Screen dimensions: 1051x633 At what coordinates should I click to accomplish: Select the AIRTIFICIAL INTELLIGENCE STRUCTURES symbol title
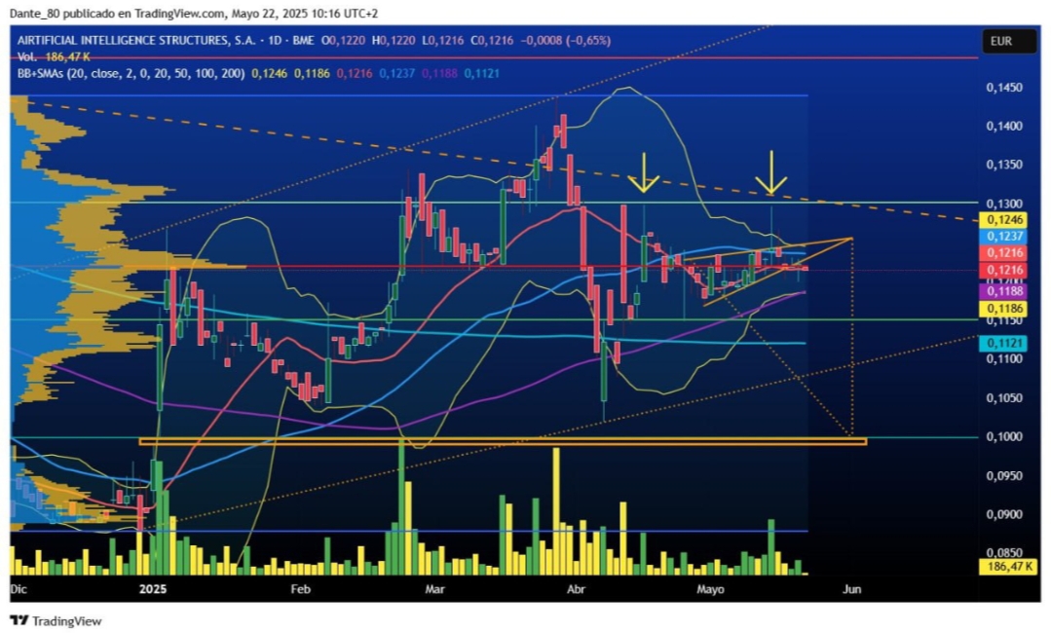[135, 40]
